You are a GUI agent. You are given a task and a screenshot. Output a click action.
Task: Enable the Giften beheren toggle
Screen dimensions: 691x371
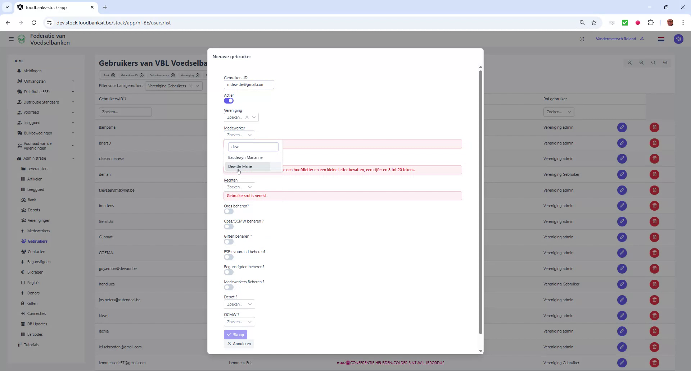[x=229, y=242]
